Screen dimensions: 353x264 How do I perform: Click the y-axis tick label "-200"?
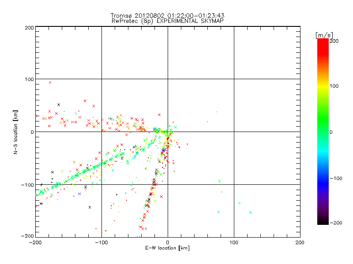click(27, 236)
